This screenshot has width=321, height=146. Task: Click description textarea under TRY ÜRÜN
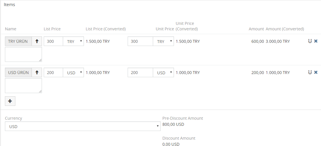(23, 54)
